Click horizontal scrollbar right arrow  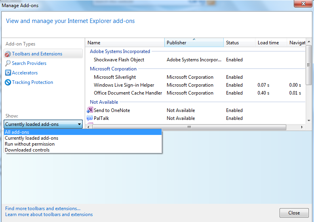pos(302,127)
